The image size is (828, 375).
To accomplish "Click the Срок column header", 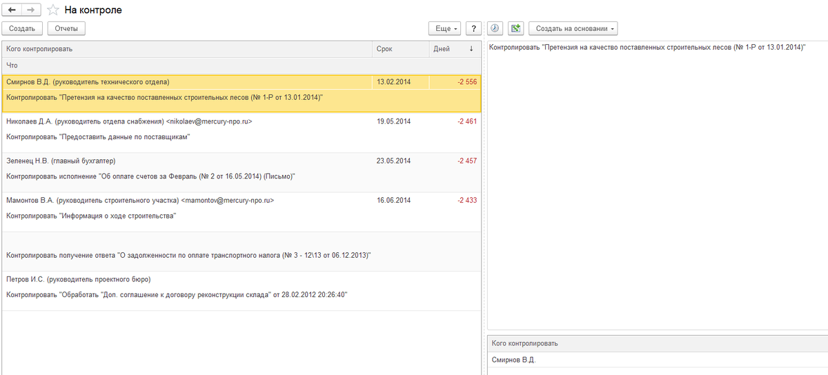I will tap(400, 49).
